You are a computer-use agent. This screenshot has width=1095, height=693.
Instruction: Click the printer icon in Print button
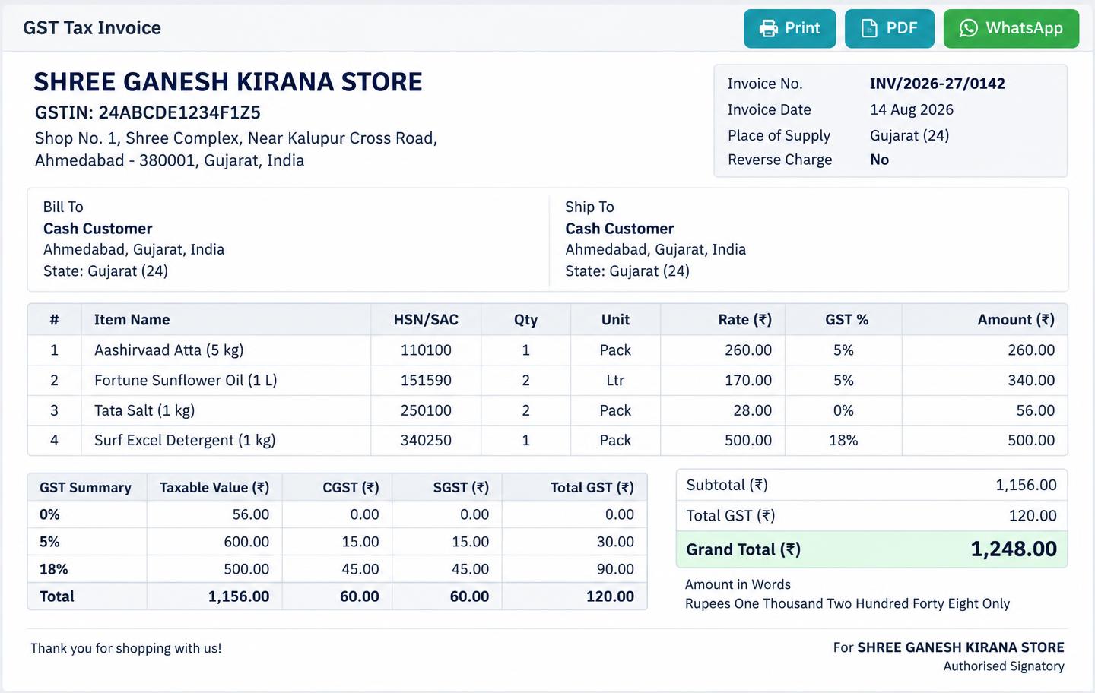click(769, 29)
